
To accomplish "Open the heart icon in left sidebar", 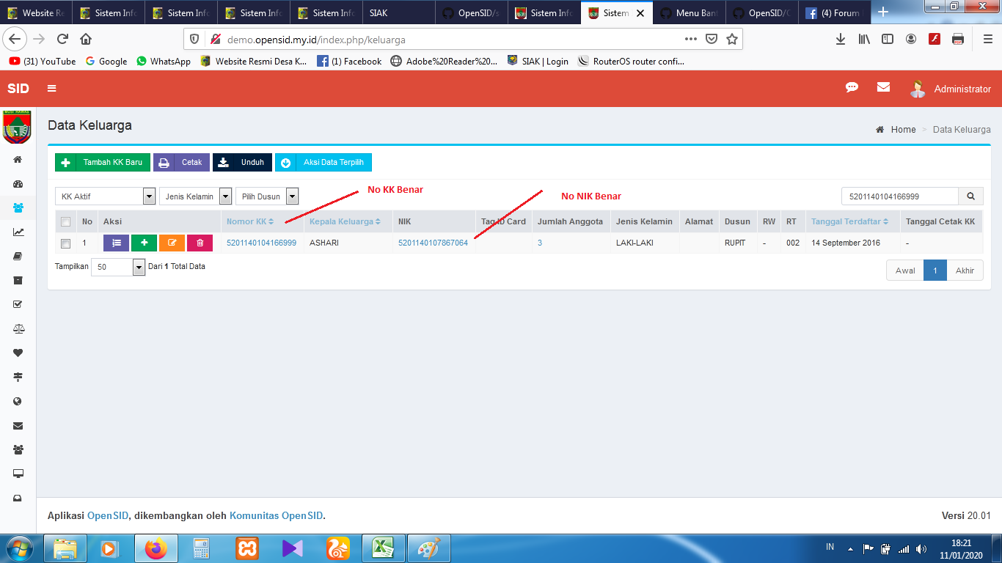I will point(18,353).
